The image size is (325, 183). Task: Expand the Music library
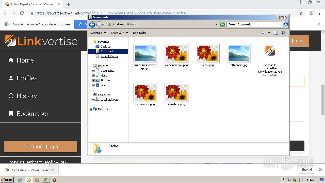[x=93, y=75]
